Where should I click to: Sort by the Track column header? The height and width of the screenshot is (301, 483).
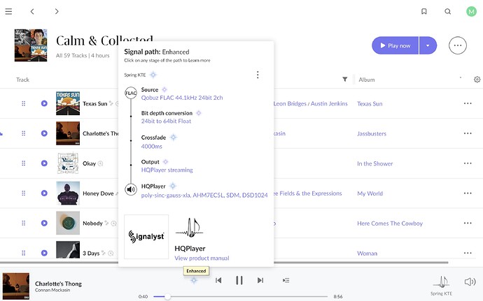23,80
